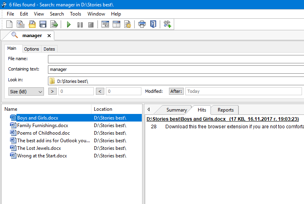Open configuration tools wrench icon
Image resolution: width=304 pixels, height=204 pixels.
click(167, 24)
